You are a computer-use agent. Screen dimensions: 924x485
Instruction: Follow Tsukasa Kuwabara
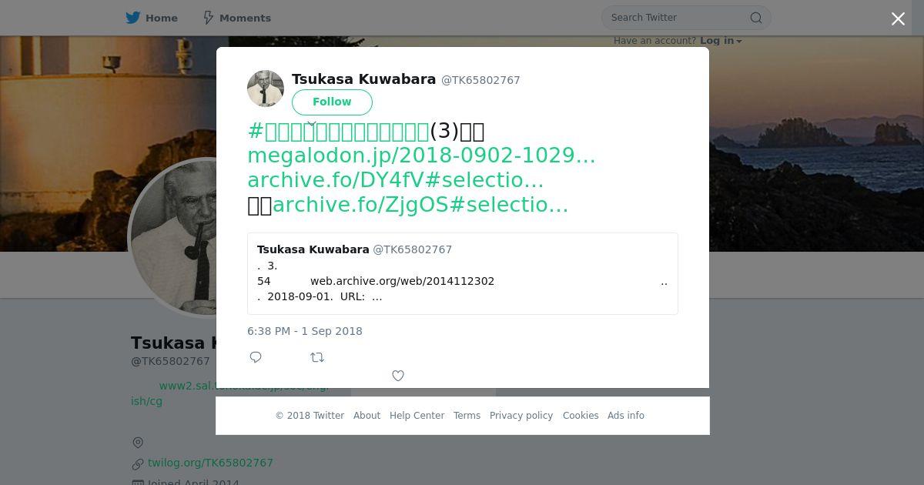(332, 102)
